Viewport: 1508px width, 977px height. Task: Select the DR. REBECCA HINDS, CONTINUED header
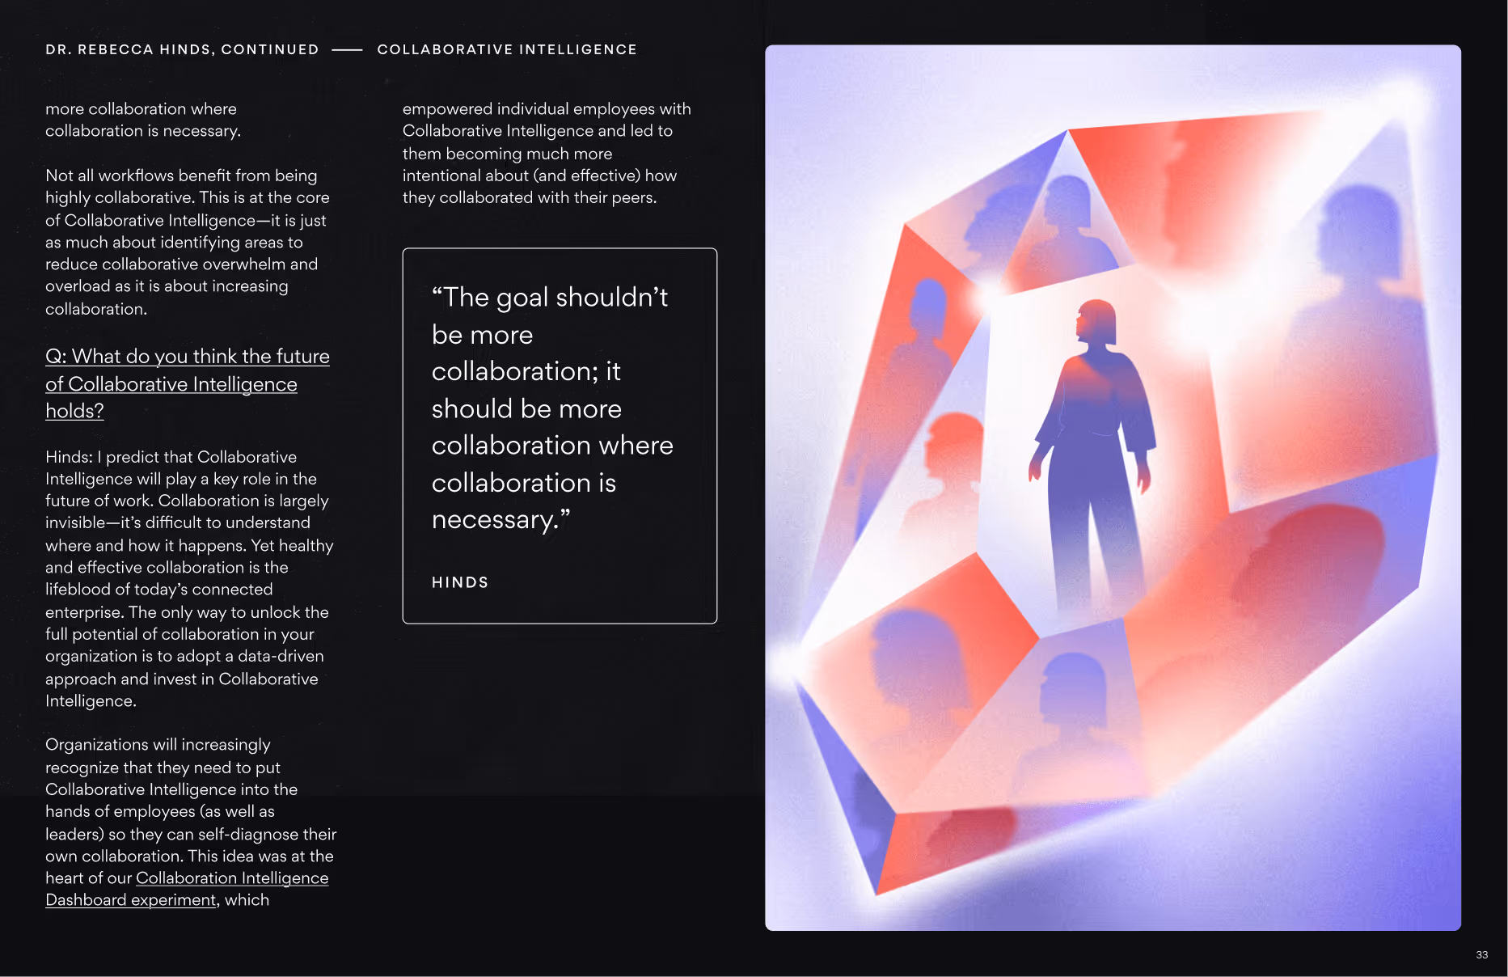coord(181,49)
